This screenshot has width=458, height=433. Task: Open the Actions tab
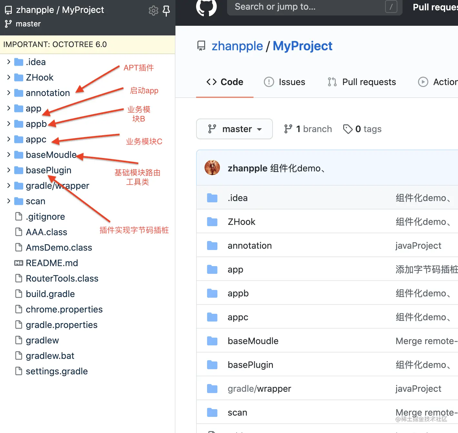438,82
